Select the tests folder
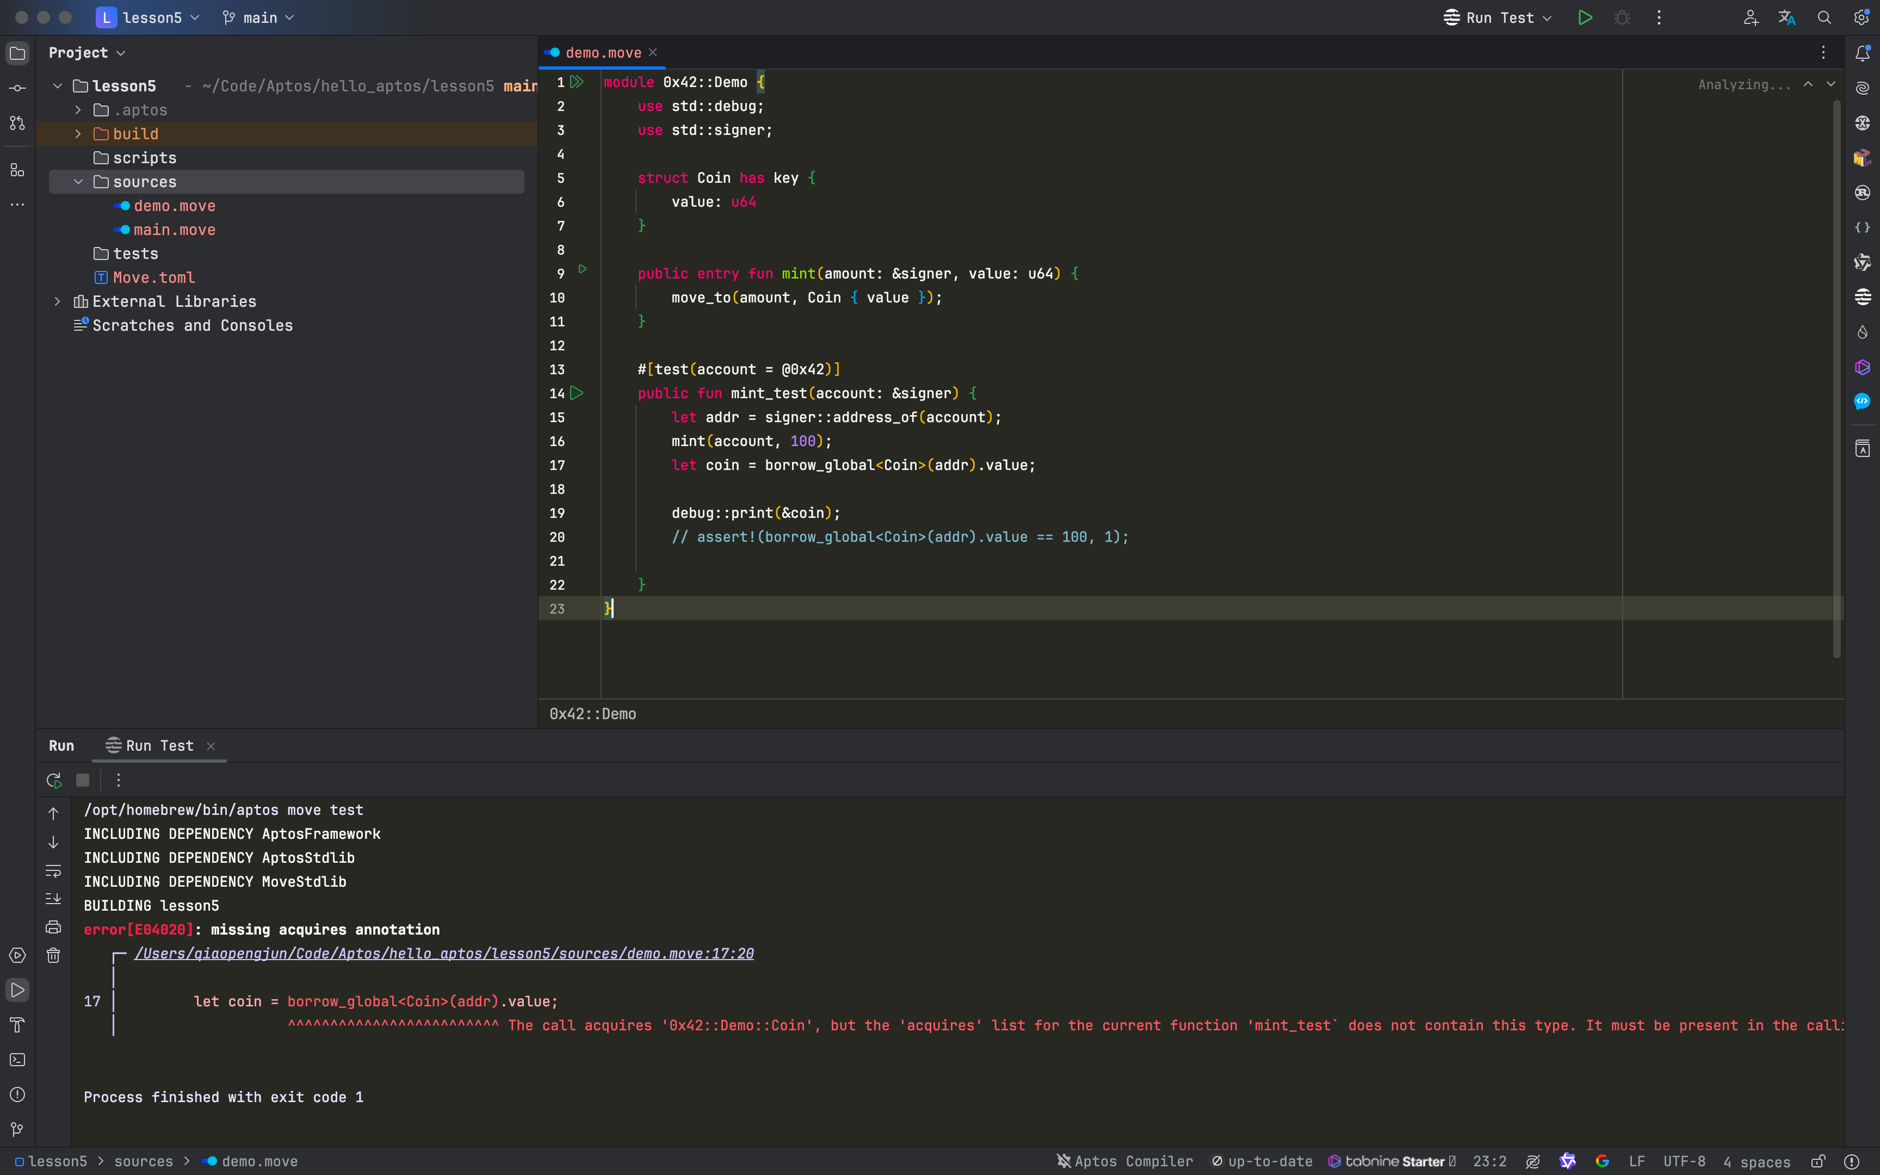The image size is (1880, 1175). (135, 253)
